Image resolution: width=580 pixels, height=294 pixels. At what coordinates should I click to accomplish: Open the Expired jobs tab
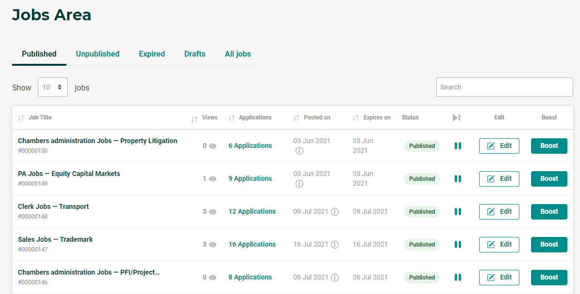click(152, 54)
